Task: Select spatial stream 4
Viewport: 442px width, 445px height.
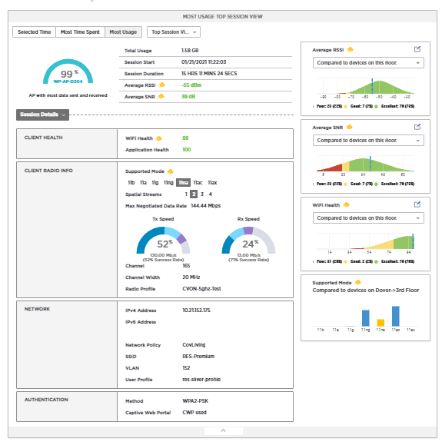Action: [x=211, y=194]
